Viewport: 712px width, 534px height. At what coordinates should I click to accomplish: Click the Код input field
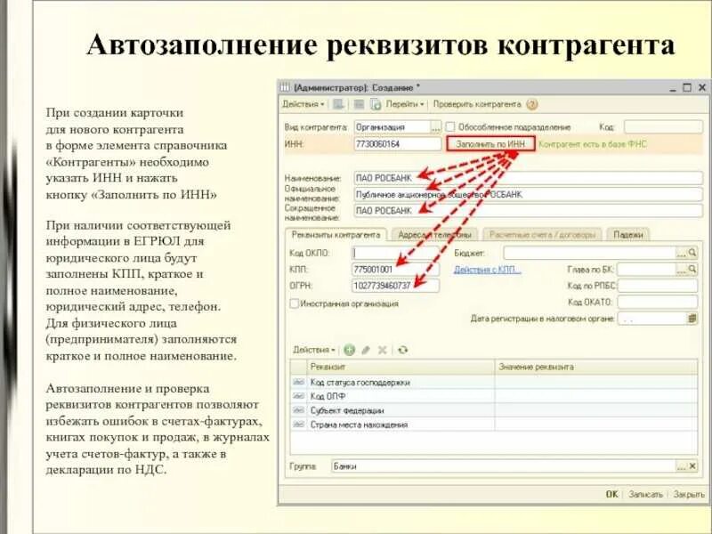[663, 127]
